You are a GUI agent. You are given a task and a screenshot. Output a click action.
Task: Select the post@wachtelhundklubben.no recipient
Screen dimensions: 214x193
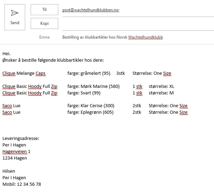[x=91, y=10]
